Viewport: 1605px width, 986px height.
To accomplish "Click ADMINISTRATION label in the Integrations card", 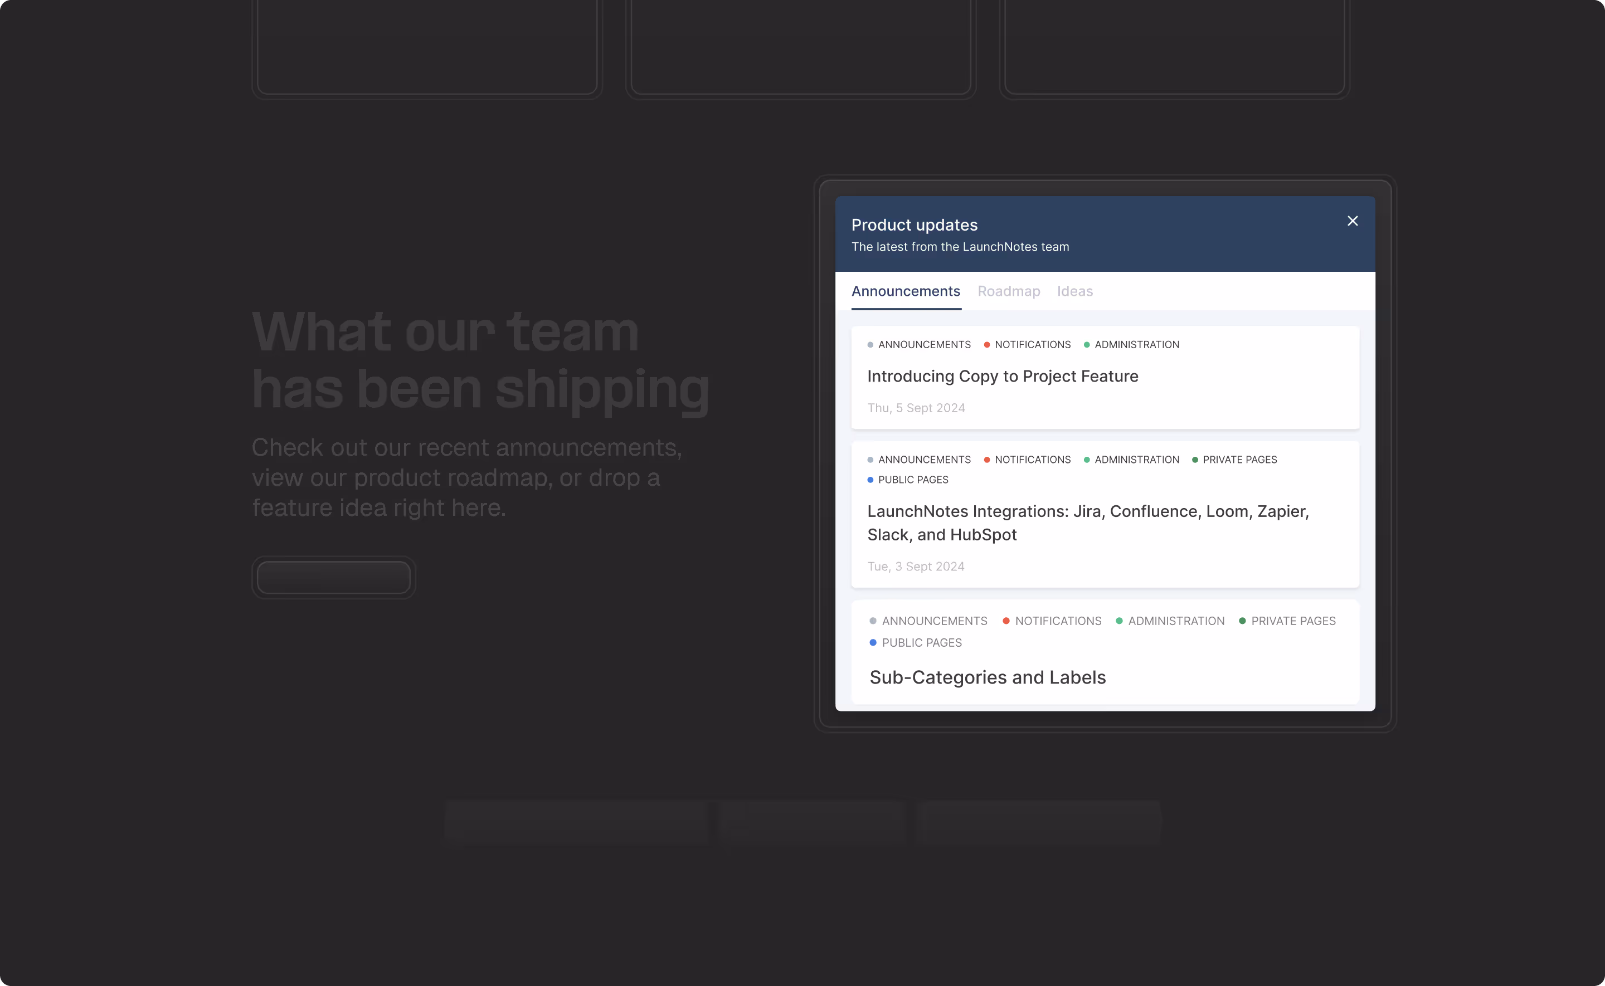I will click(1137, 460).
